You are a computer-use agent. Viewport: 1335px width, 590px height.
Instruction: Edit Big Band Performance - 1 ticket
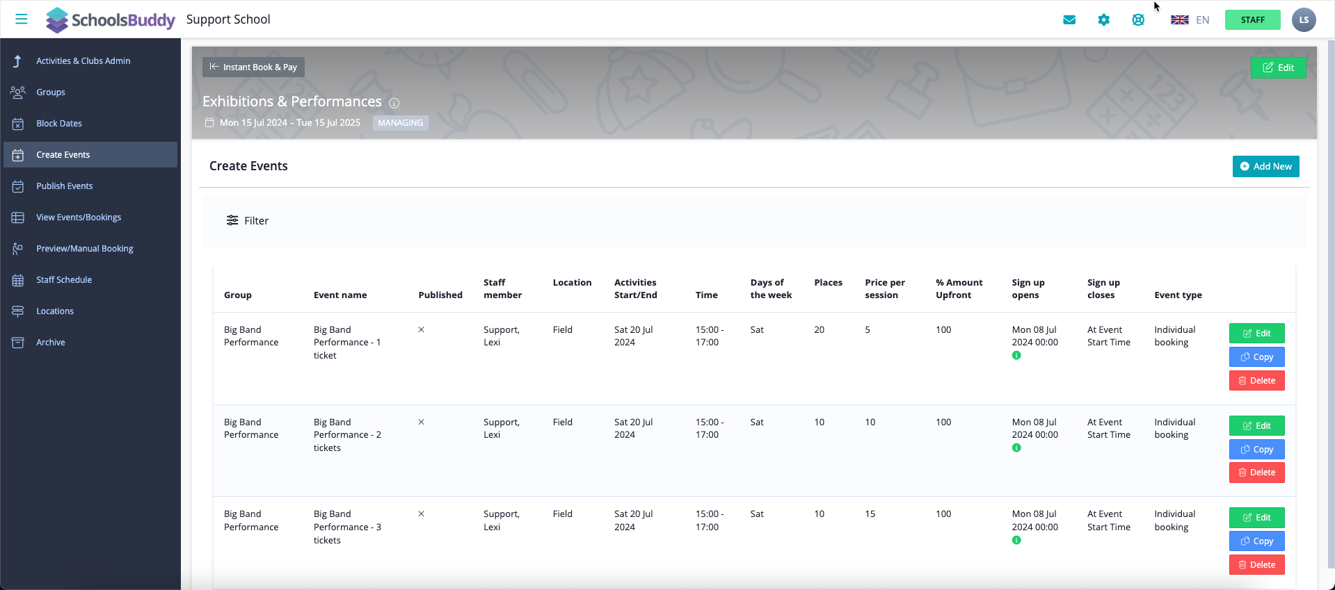(x=1256, y=333)
